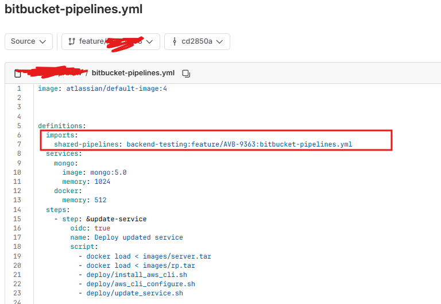Click the branch icon beside feature
Screen dimensions: 441x304
click(72, 41)
